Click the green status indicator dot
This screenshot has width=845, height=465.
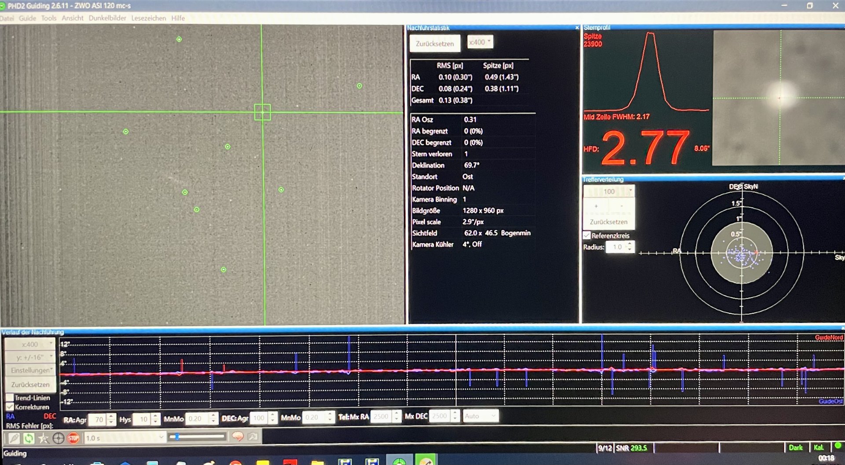click(838, 445)
